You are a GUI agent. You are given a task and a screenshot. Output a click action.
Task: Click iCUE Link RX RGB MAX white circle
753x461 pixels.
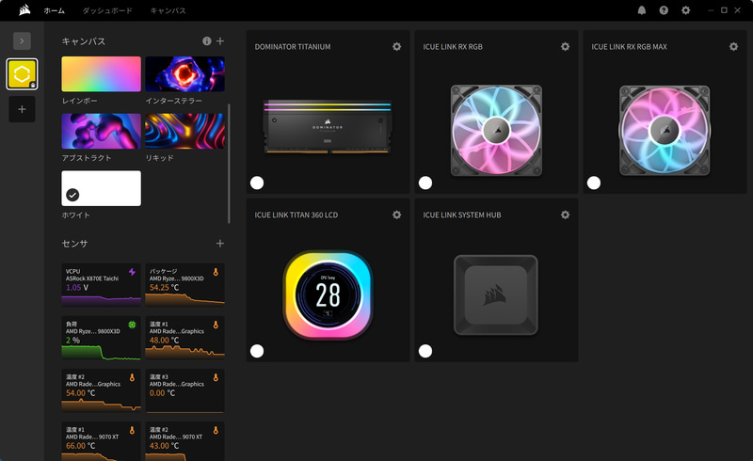pos(594,183)
